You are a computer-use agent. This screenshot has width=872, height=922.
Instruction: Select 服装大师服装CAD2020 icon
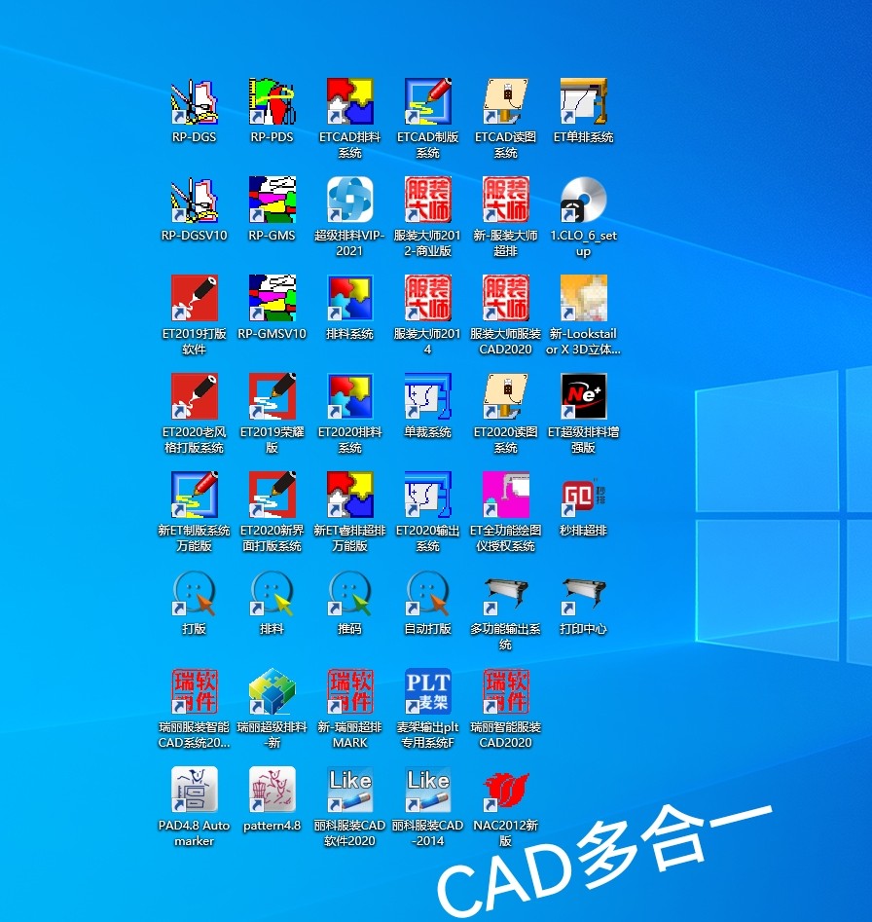click(505, 298)
